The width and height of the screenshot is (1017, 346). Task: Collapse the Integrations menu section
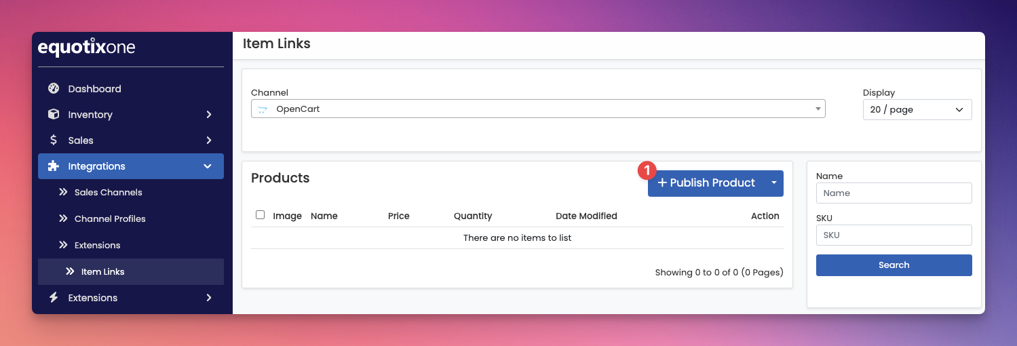208,166
